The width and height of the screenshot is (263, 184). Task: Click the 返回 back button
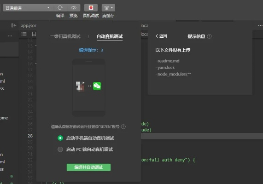pyautogui.click(x=161, y=36)
